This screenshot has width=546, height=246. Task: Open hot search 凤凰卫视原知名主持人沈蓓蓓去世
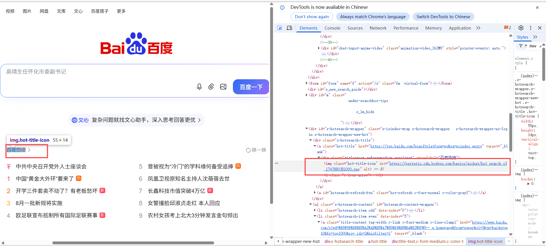[189, 179]
